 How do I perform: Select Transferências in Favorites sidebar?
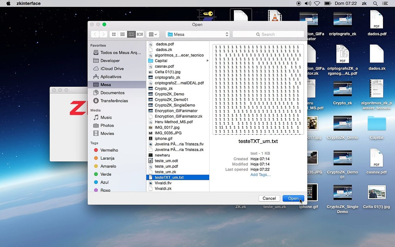point(114,101)
